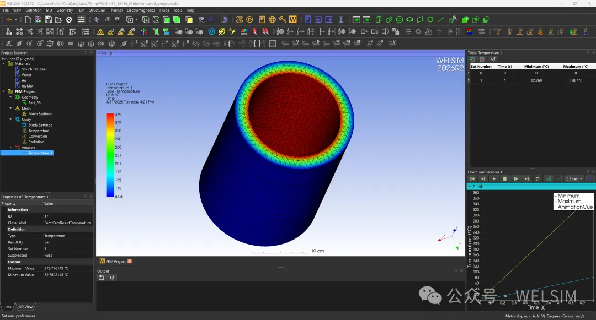Toggle the animation loop button
Image resolution: width=596 pixels, height=320 pixels.
click(x=538, y=178)
